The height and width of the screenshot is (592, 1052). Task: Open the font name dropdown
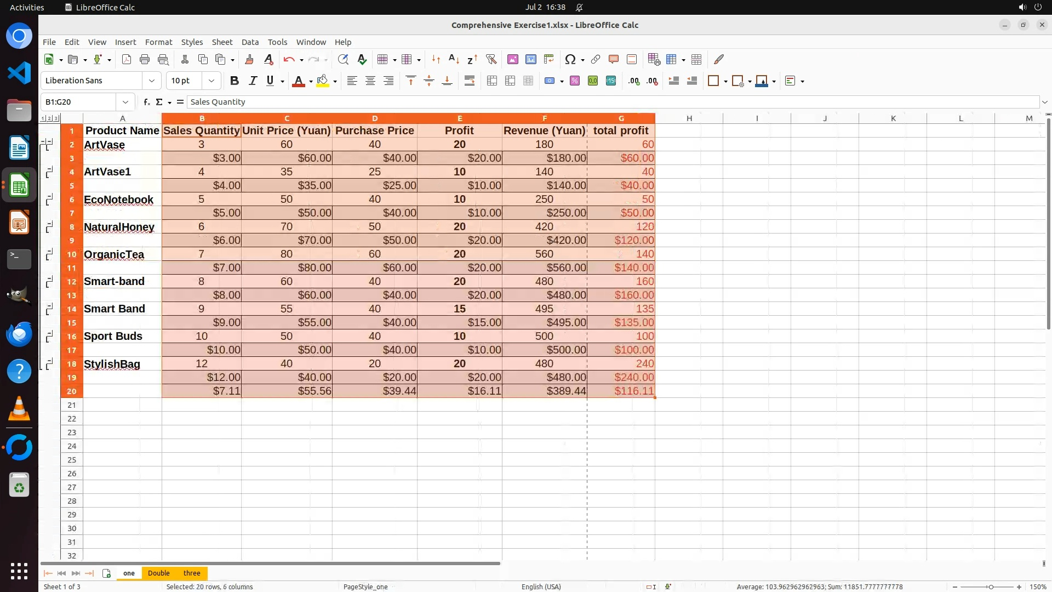152,81
